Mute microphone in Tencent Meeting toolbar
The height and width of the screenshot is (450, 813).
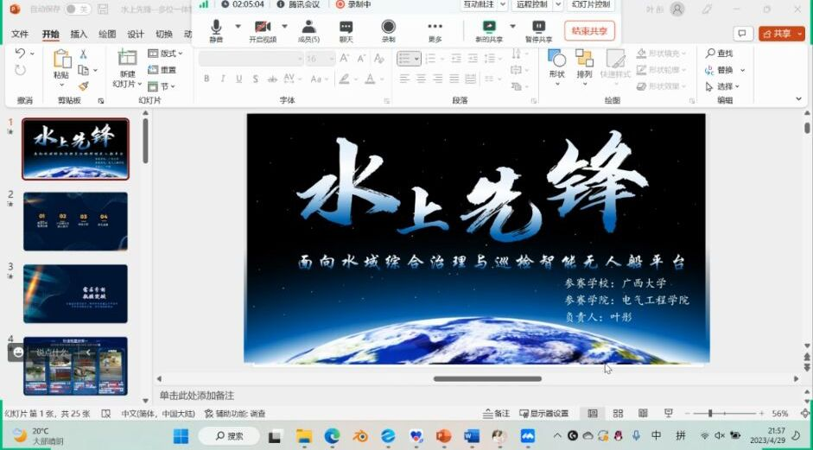click(x=216, y=28)
